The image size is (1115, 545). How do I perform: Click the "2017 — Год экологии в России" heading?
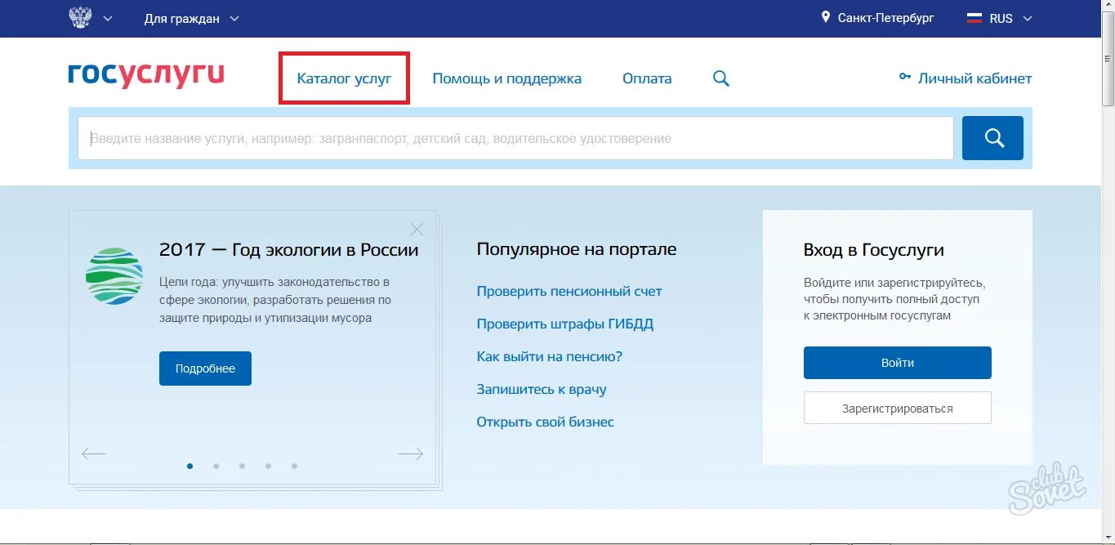click(289, 250)
